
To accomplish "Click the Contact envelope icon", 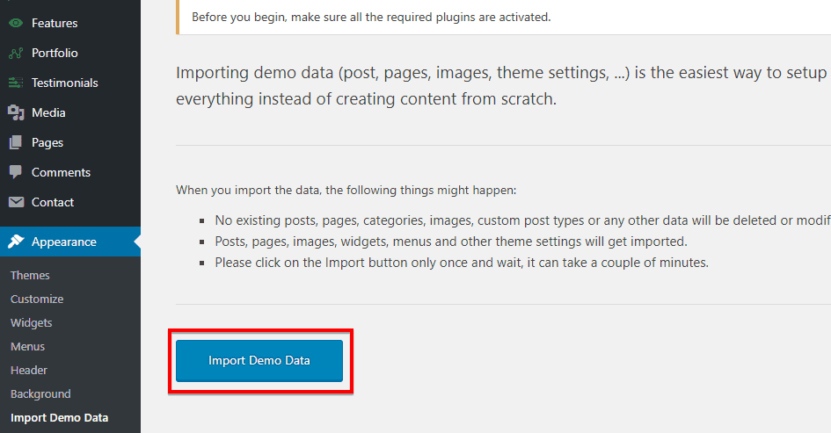I will 16,202.
